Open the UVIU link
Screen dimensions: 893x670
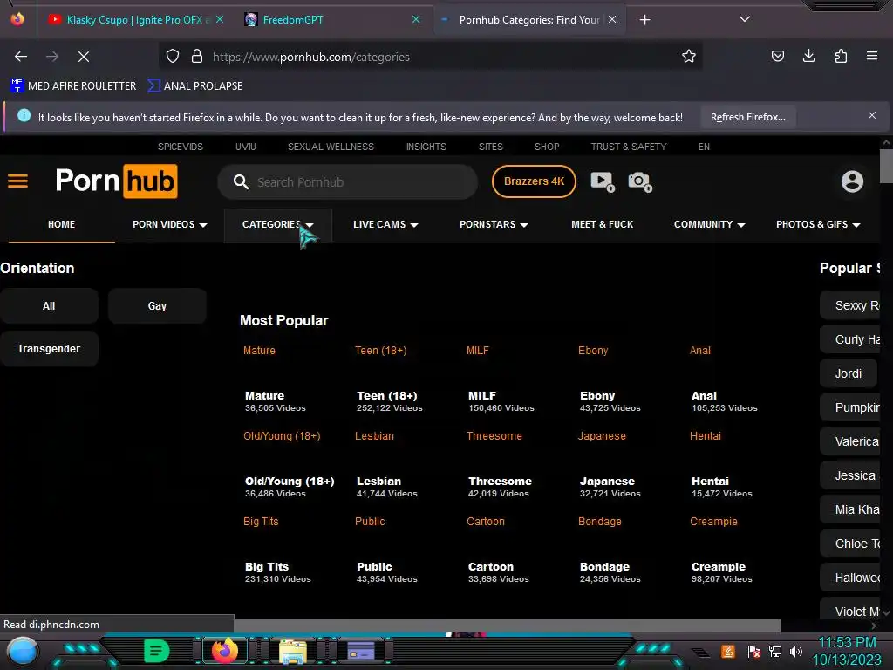(245, 147)
